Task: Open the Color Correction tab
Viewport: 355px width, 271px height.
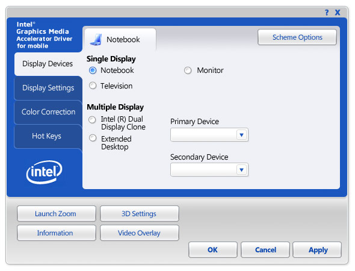Action: pyautogui.click(x=48, y=112)
